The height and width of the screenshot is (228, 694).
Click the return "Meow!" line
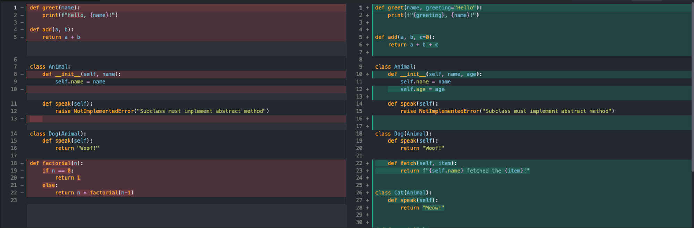pos(422,208)
